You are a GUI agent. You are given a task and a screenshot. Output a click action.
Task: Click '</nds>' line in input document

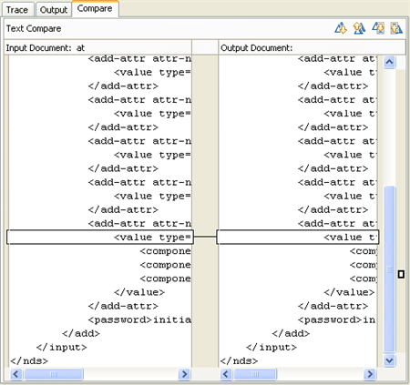pos(29,360)
